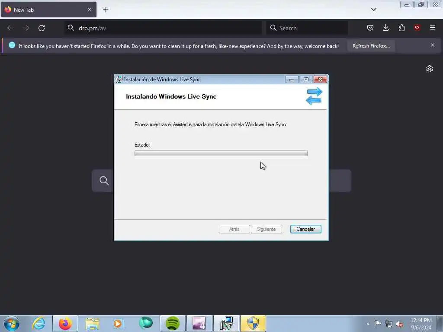443x332 pixels.
Task: Open the Action Center flag icon
Action: (378, 324)
